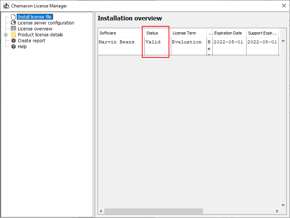Click the Chemaxon app icon in title bar
Viewport: 290px width, 218px height.
(6, 6)
